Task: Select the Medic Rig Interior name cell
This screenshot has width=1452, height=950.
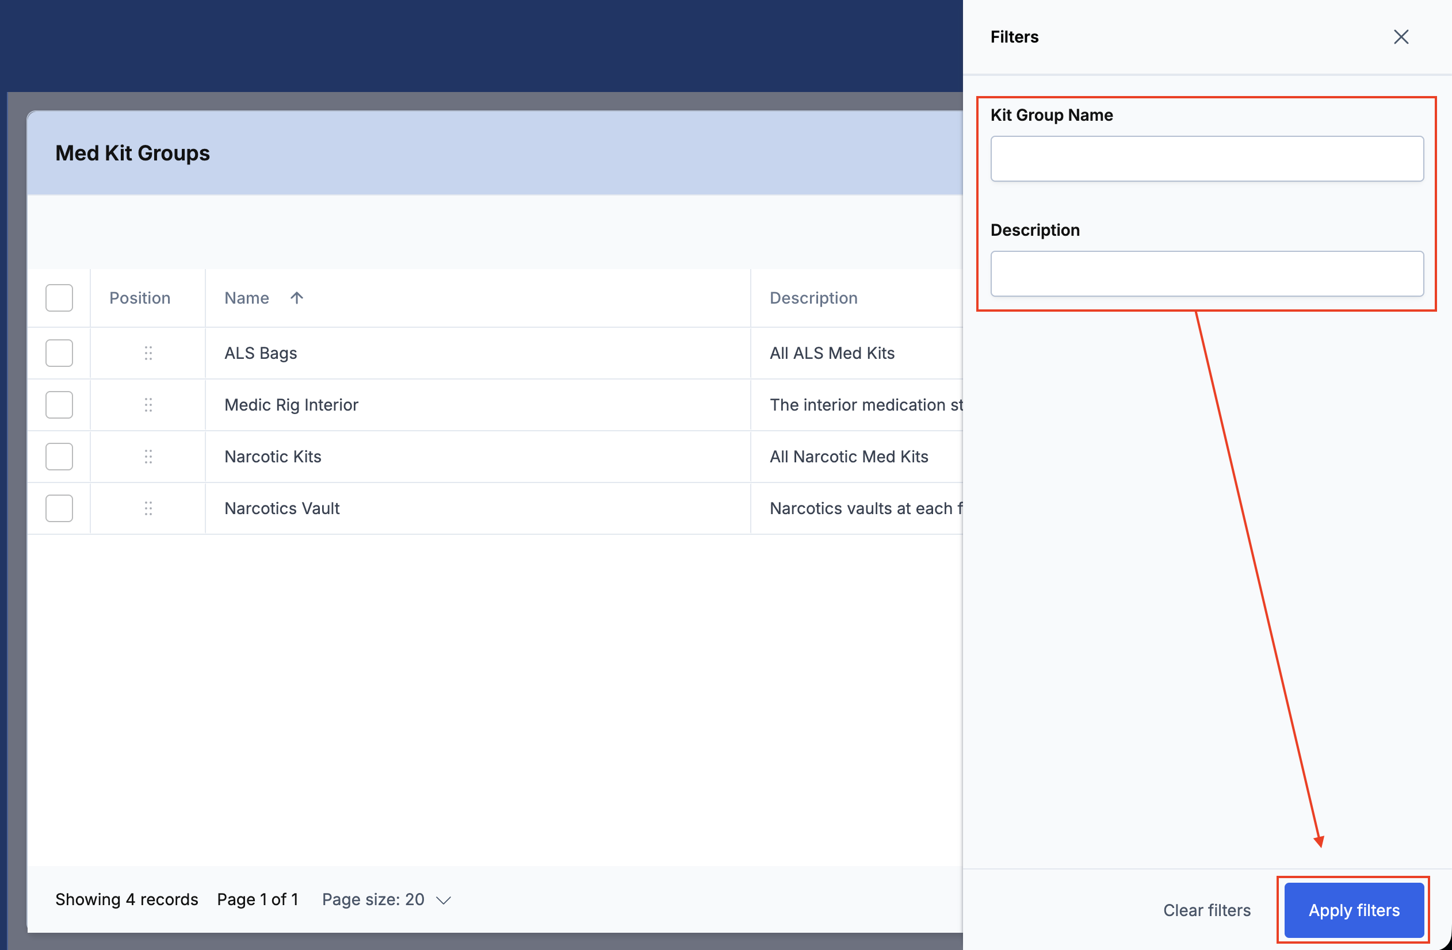Action: click(477, 405)
